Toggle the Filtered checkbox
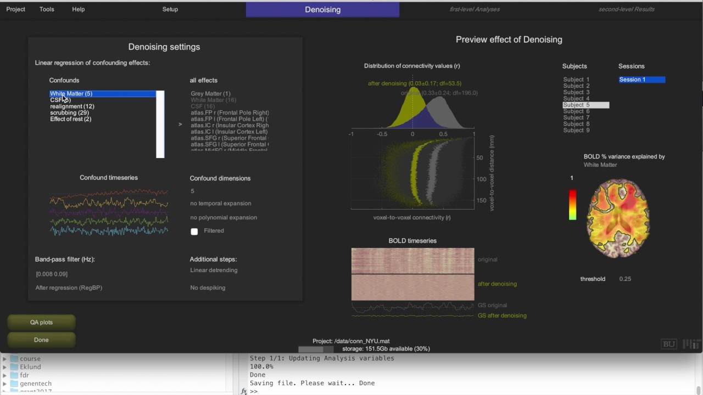The image size is (703, 395). 194,232
